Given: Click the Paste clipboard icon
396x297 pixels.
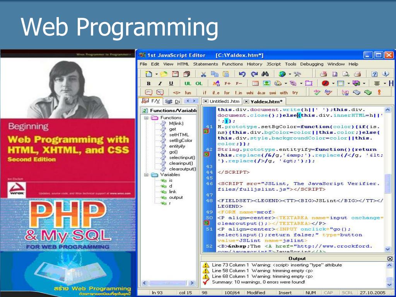Looking at the screenshot, I should (x=225, y=74).
